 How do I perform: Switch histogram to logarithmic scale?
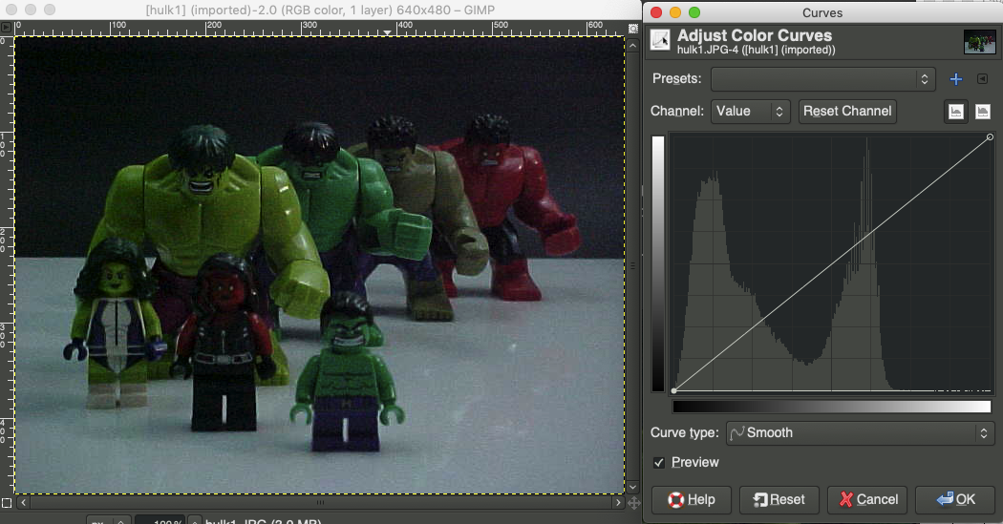(983, 112)
